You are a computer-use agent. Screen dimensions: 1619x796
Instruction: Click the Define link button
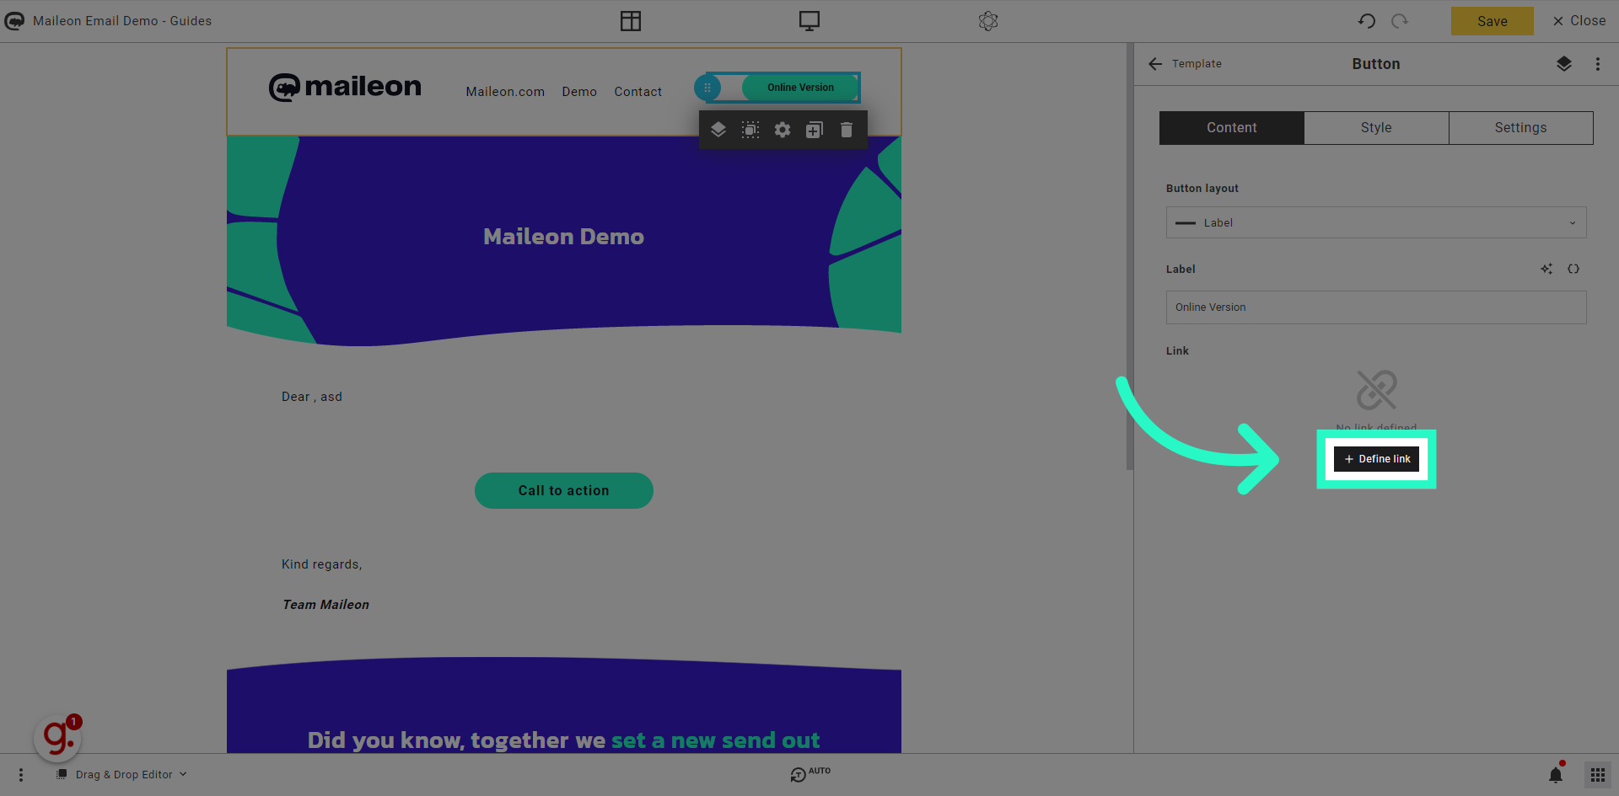point(1376,459)
